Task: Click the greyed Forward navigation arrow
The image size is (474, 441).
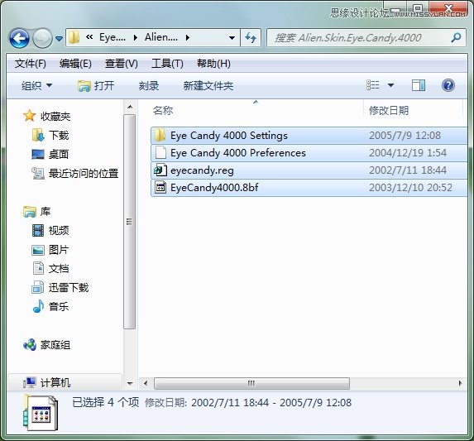Action: (42, 38)
